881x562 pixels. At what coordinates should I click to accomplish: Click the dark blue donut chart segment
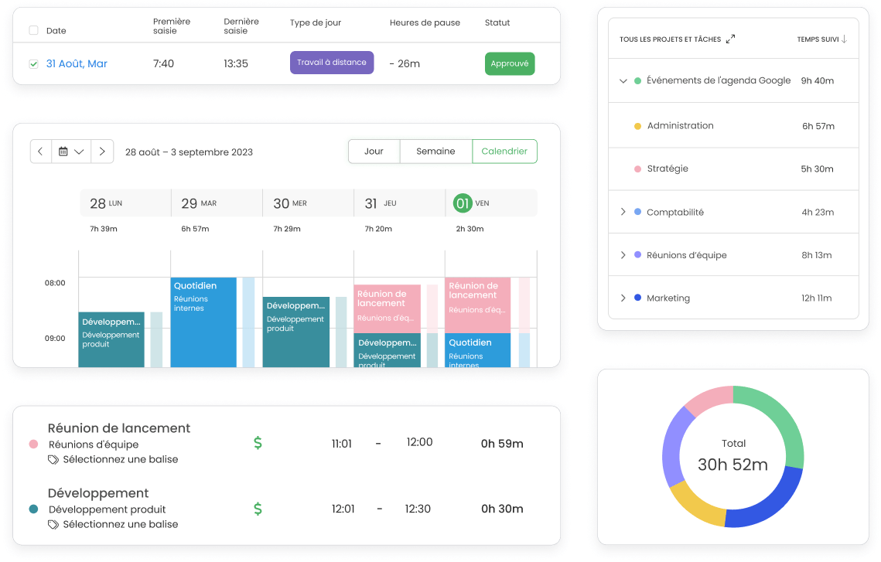coord(769,504)
